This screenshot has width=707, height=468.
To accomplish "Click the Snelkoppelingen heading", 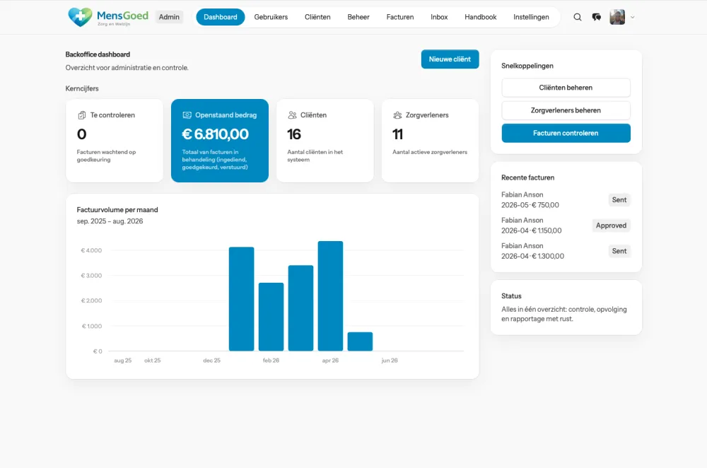I will [527, 66].
